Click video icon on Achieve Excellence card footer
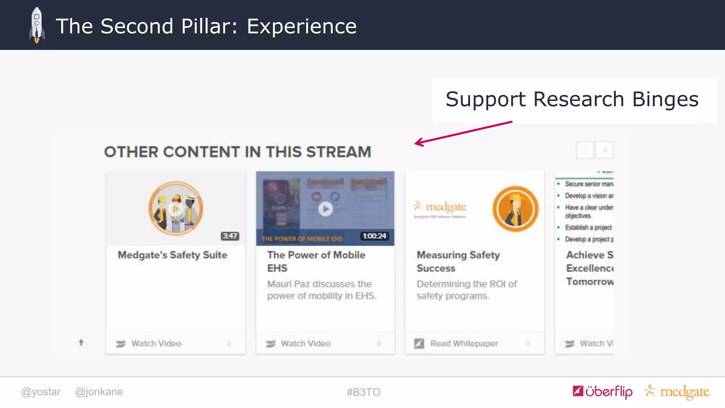Screen dimensions: 725x408 tap(569, 344)
